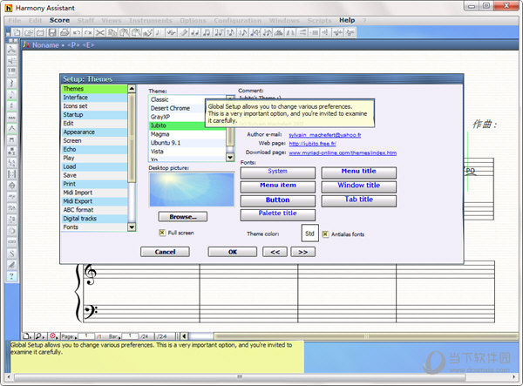Click the beamed eighth notes toolbar icon

click(207, 32)
